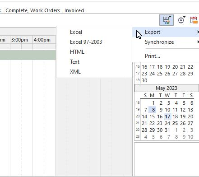Click week number 17 in April
Screen dimensions: 199x177
click(138, 73)
